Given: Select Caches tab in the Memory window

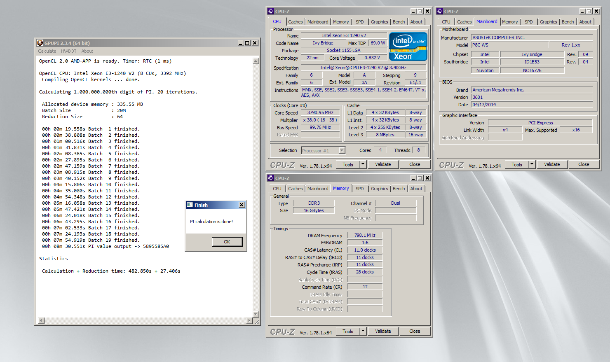Looking at the screenshot, I should point(295,189).
